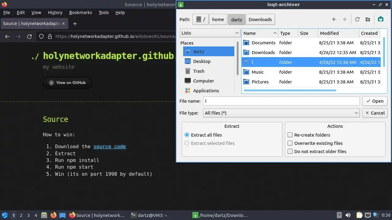Open the volume control tray icon
Screen dimensions: 392x220
coord(348,215)
